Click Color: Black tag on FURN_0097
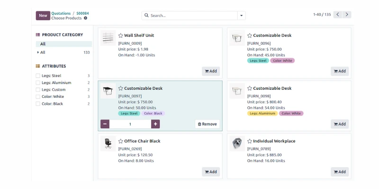379x189 pixels. 153,113
